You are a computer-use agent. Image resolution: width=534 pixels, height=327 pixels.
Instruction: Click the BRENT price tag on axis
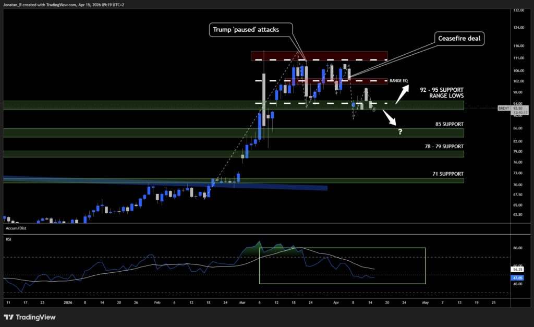pos(503,108)
